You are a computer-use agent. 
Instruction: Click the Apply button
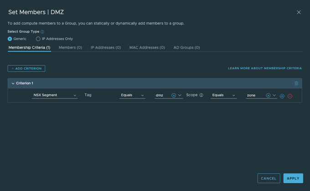(293, 178)
